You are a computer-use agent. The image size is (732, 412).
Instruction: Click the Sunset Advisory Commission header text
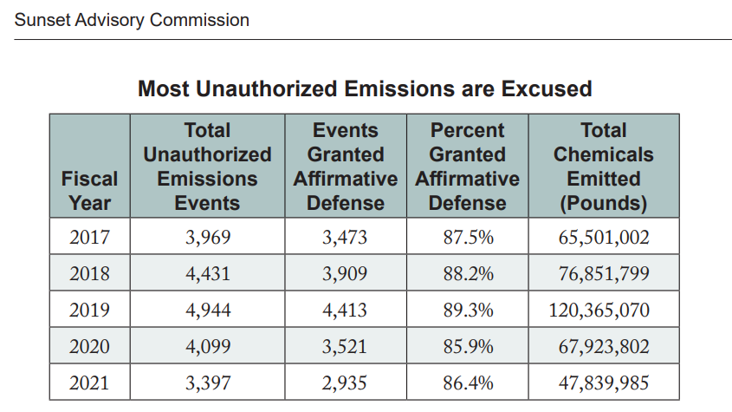coord(132,20)
